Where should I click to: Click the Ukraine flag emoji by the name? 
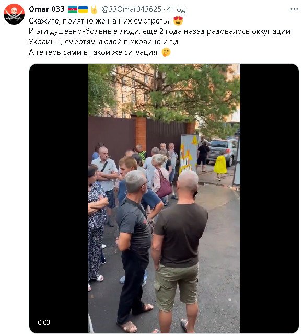tap(83, 9)
